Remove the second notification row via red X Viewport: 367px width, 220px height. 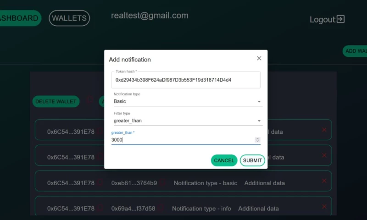point(324,155)
